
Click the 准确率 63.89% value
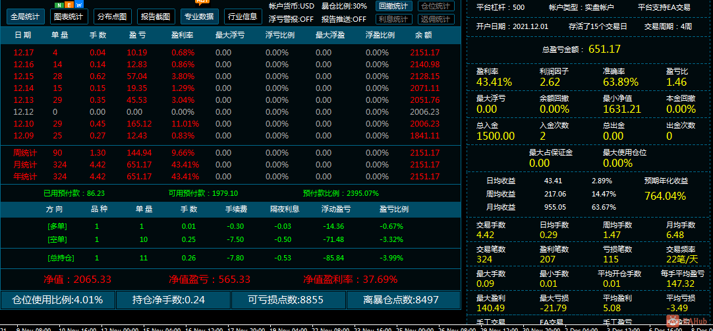coord(621,82)
